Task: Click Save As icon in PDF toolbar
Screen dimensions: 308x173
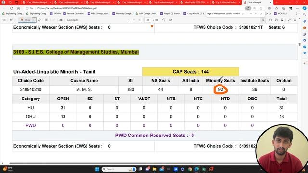Action: [x=282, y=20]
